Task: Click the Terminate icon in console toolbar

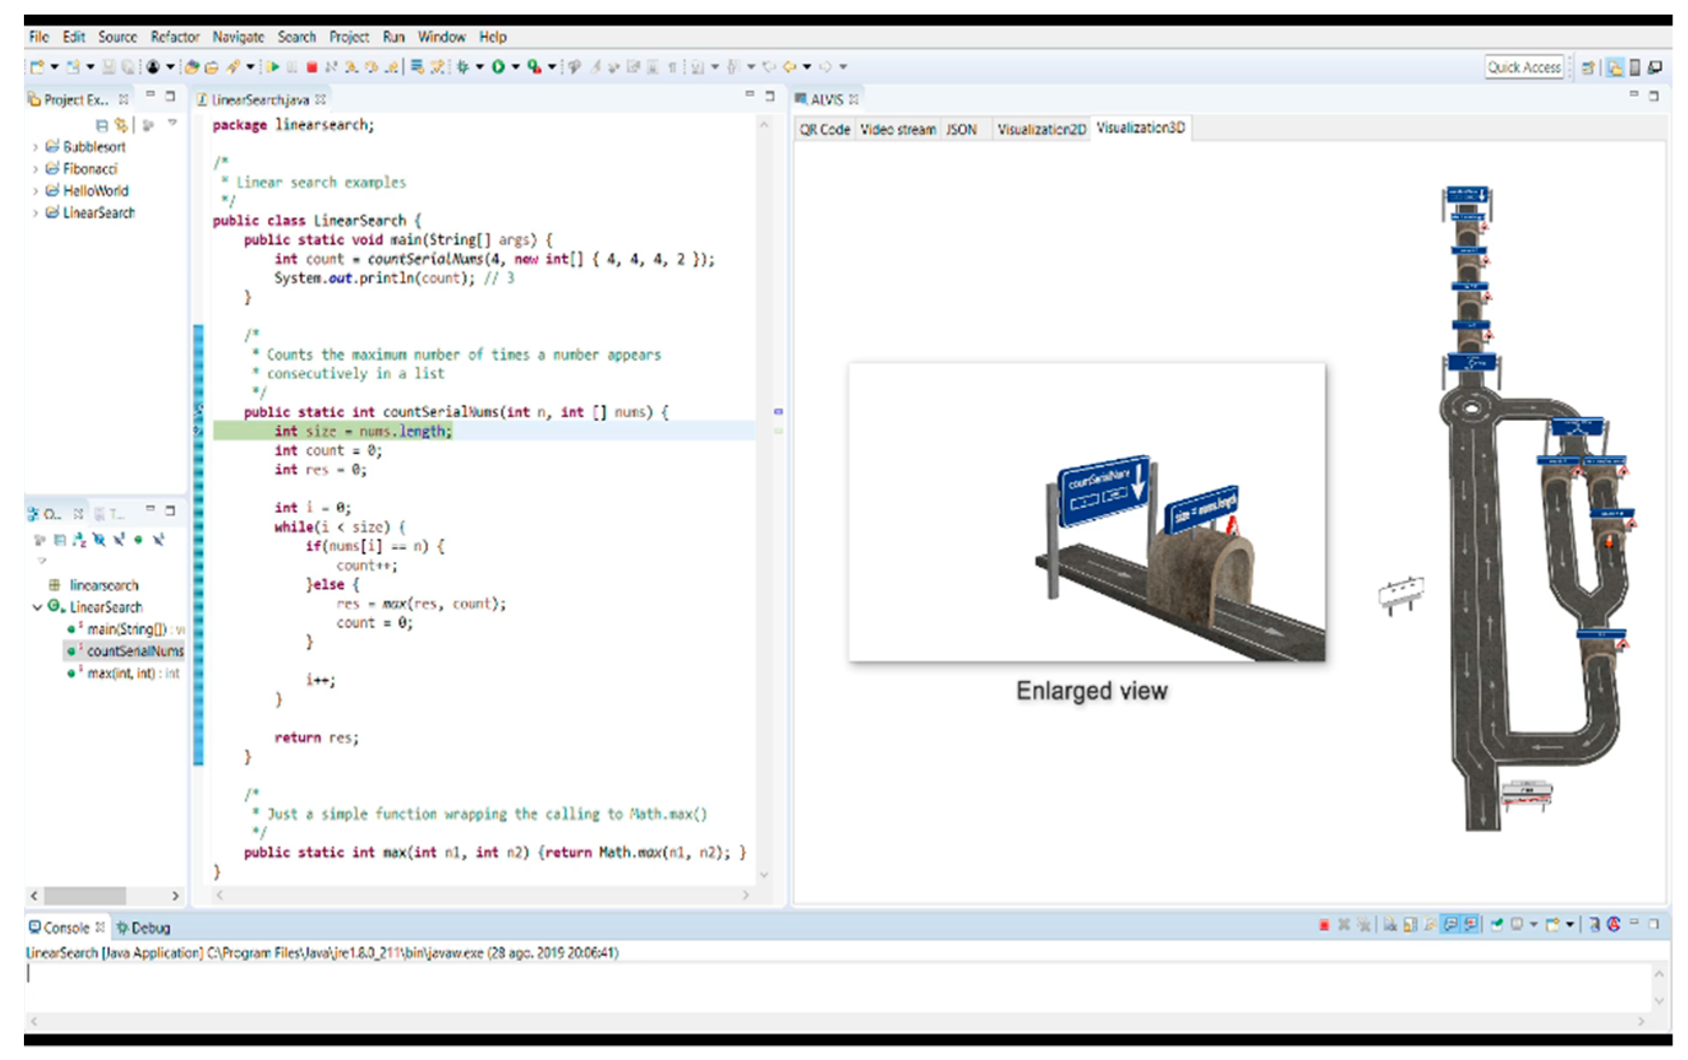Action: pos(1324,926)
